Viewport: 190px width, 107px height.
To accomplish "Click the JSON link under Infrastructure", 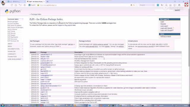I will (x=153, y=44).
